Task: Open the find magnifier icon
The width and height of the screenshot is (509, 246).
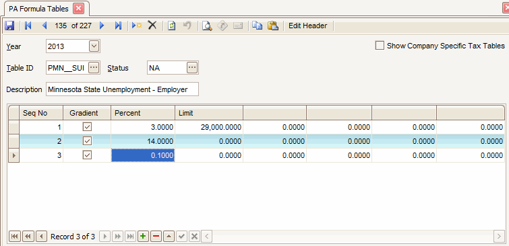Action: point(207,26)
